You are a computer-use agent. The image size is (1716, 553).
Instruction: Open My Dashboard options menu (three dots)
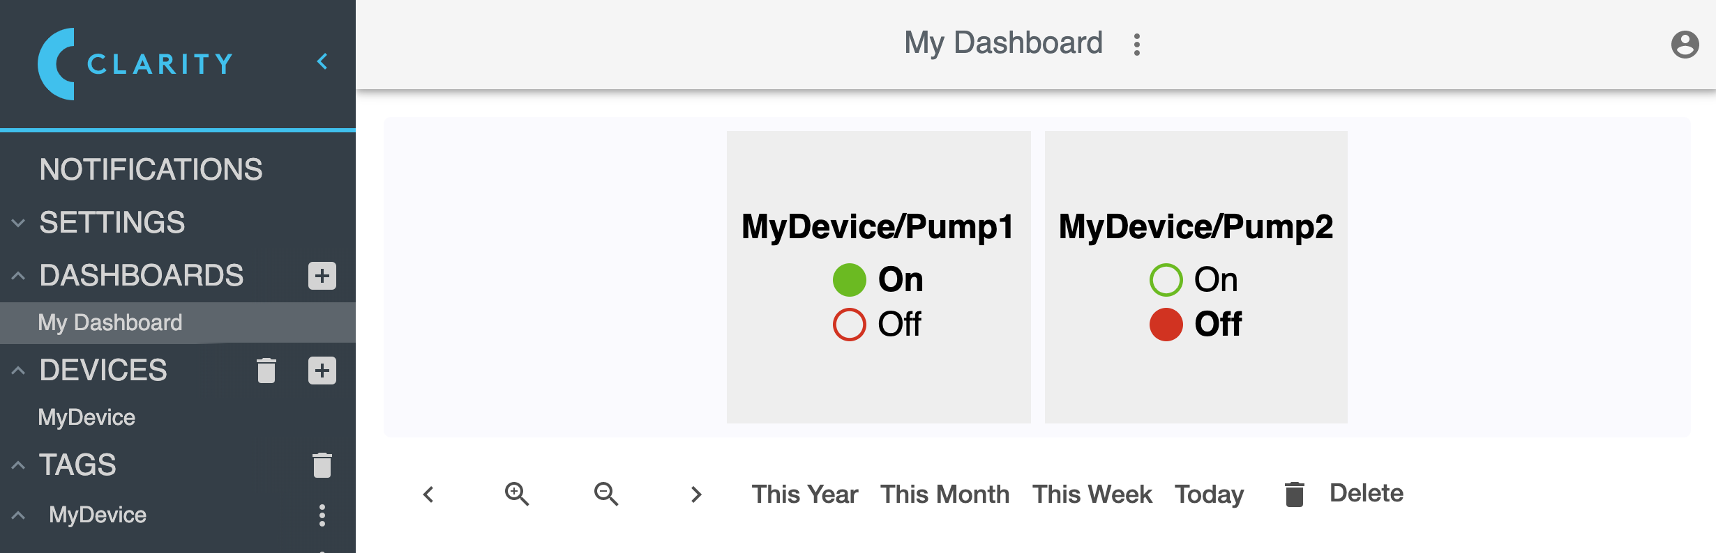(x=1137, y=45)
